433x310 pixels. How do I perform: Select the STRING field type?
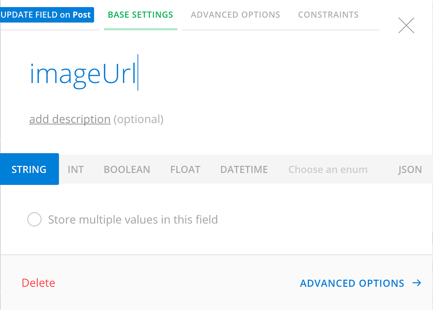coord(29,169)
